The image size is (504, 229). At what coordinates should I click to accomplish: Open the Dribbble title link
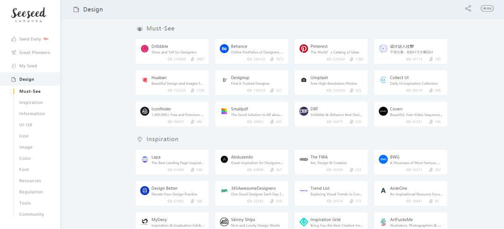160,47
